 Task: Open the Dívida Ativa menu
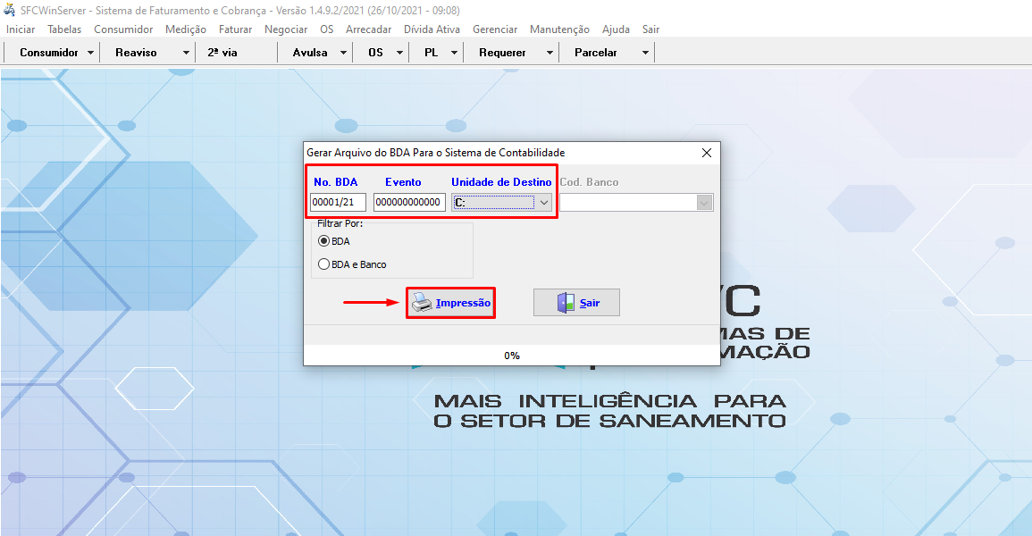click(432, 29)
